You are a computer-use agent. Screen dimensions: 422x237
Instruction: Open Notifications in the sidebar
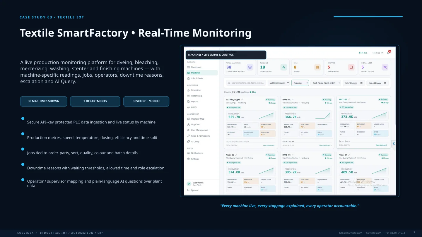coord(202,153)
